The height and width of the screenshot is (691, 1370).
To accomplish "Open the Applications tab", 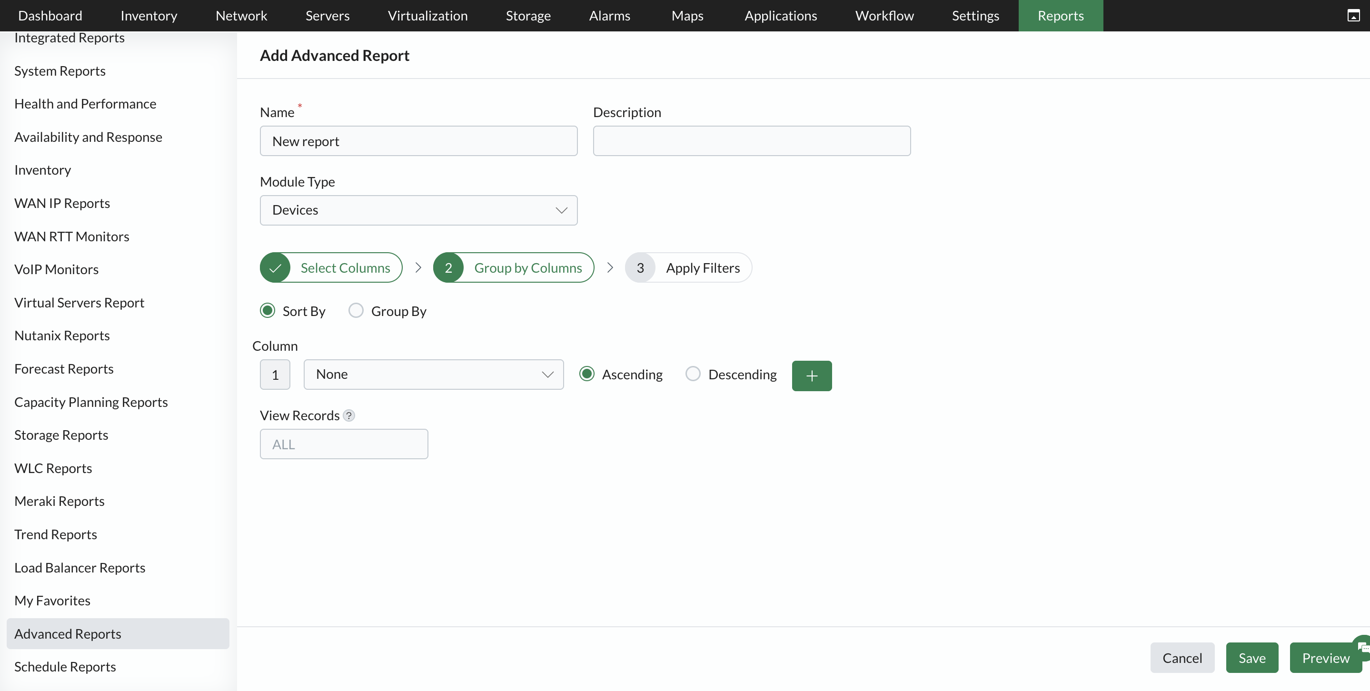I will tap(781, 15).
